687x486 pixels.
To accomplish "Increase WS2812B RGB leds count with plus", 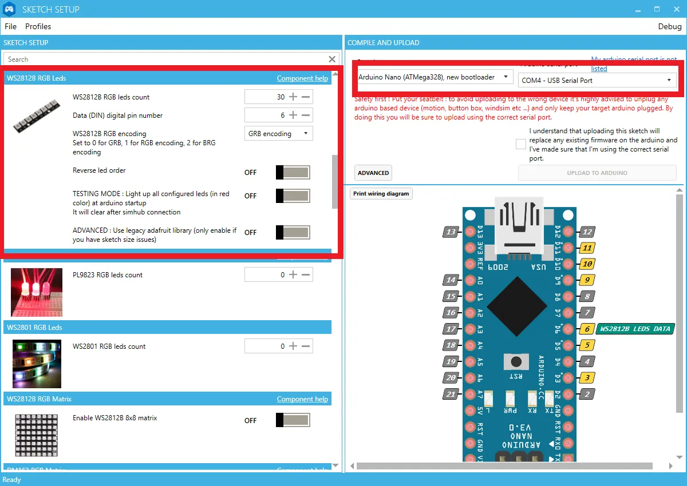I will (x=293, y=97).
